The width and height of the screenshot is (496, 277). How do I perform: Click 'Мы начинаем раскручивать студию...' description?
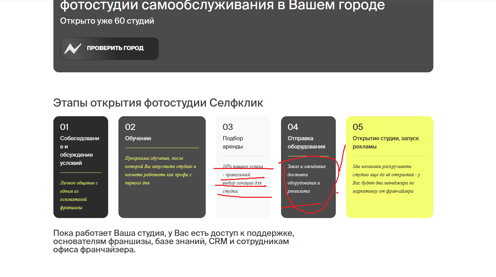click(x=387, y=179)
